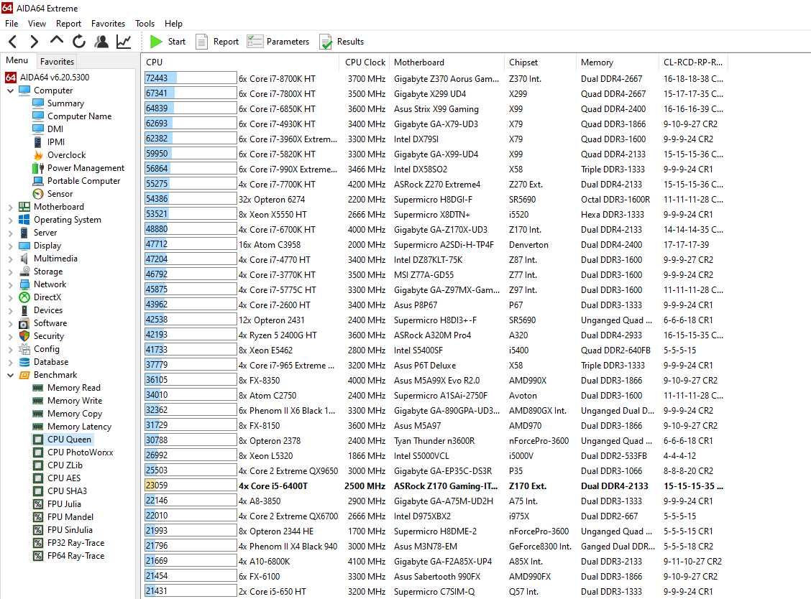
Task: Start the benchmark with green Start button
Action: (x=168, y=42)
